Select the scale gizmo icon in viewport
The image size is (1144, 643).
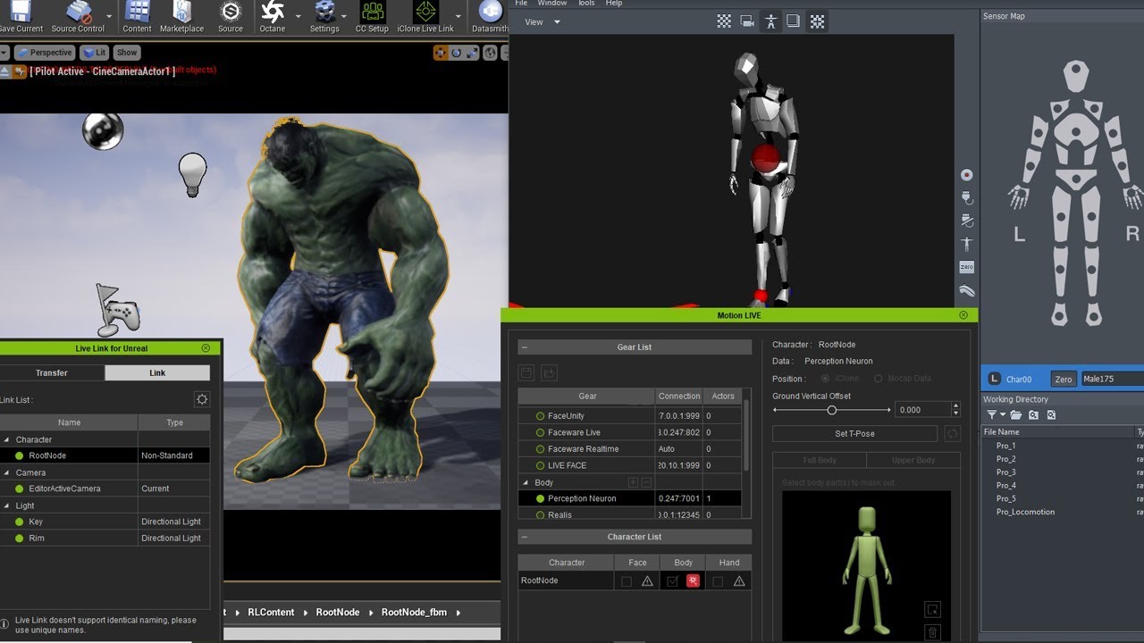[x=471, y=54]
